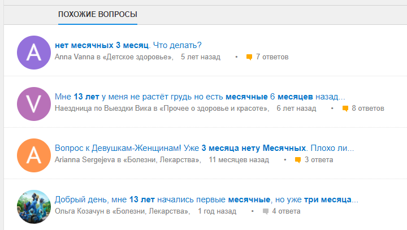Click the '6 лет назад' timestamp
This screenshot has width=407, height=230.
[x=296, y=109]
